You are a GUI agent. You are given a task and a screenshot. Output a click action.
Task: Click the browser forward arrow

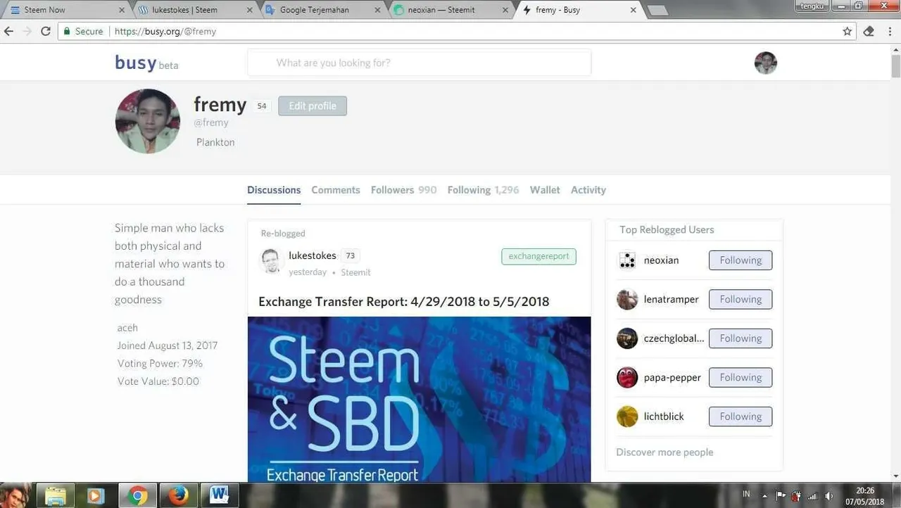pos(27,31)
